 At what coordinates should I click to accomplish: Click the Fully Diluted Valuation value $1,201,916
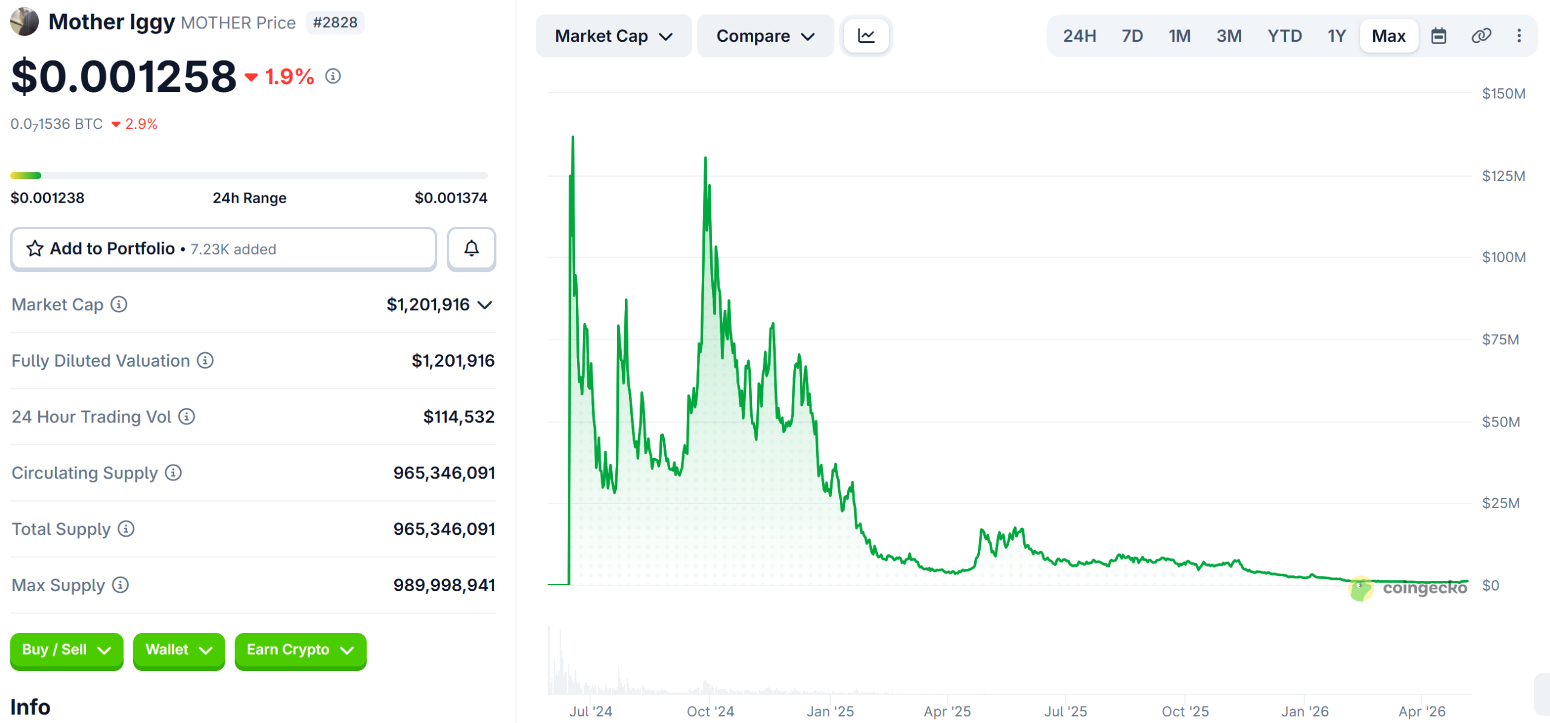pyautogui.click(x=453, y=361)
